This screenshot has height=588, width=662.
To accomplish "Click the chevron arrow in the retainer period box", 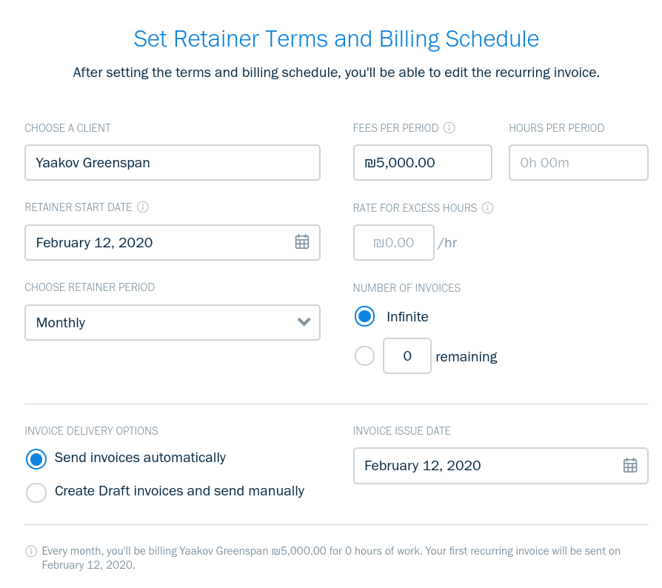I will click(304, 322).
